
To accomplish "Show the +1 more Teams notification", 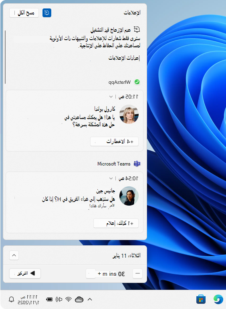I will (x=116, y=223).
